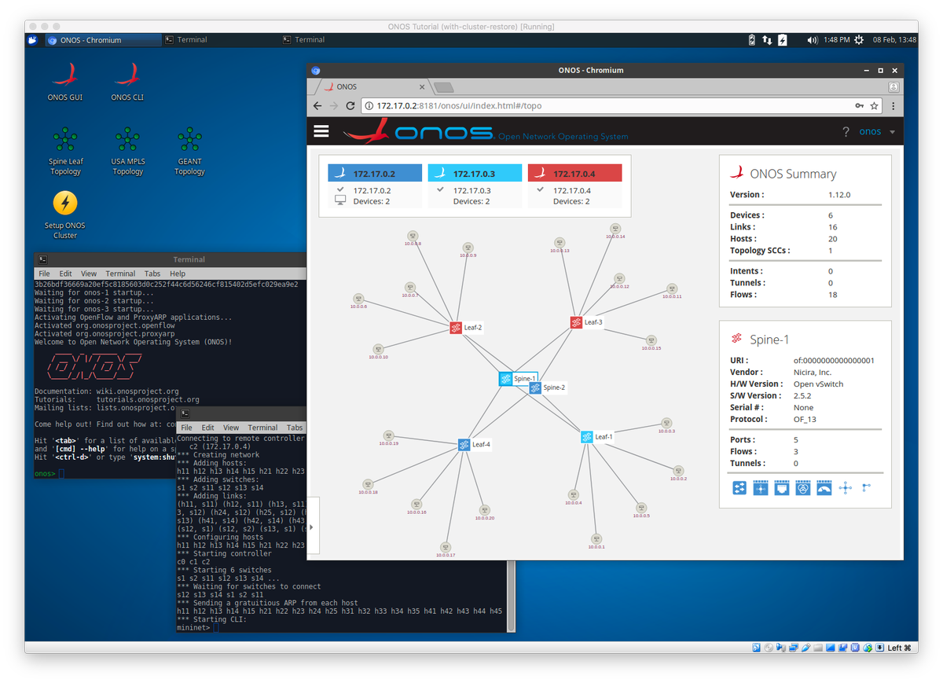Open a new Chromium tab
The width and height of the screenshot is (943, 683).
click(x=443, y=87)
